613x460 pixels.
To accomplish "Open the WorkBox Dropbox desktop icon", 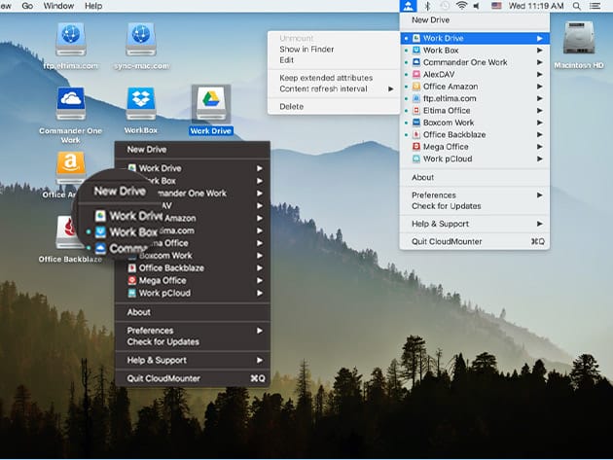I will pyautogui.click(x=141, y=102).
